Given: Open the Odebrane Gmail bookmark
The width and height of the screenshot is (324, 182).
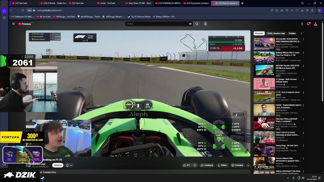Looking at the screenshot, I should (23, 17).
